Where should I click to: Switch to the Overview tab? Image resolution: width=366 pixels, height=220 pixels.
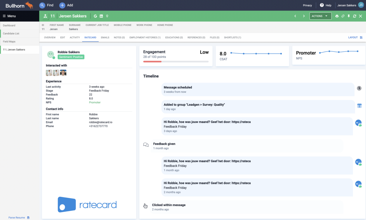[x=50, y=38]
